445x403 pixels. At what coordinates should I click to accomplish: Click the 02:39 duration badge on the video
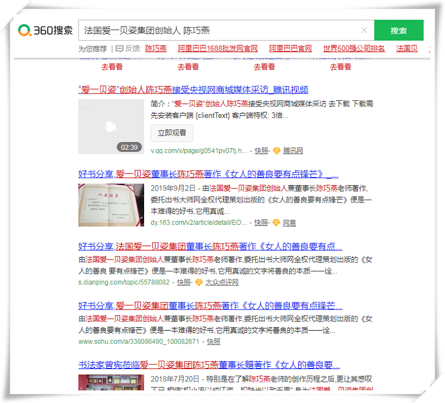coord(129,147)
